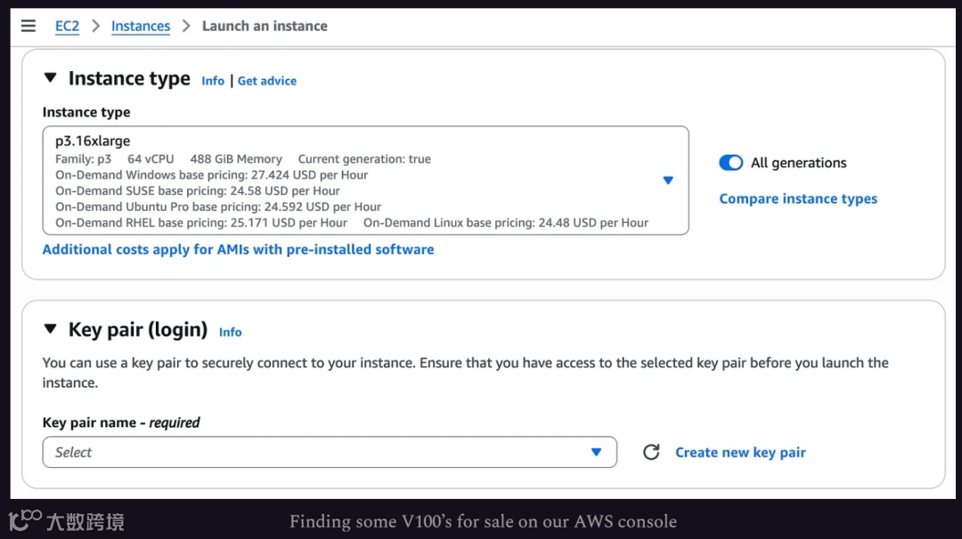The image size is (962, 539).
Task: Refresh the key pair list
Action: point(651,452)
